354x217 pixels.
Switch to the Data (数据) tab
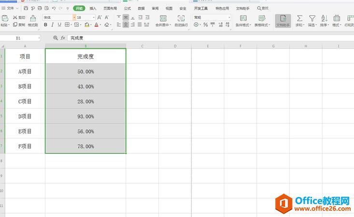142,8
